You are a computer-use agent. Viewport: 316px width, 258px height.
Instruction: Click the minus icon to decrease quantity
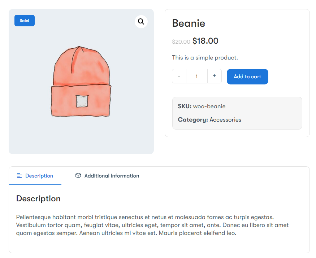[179, 76]
